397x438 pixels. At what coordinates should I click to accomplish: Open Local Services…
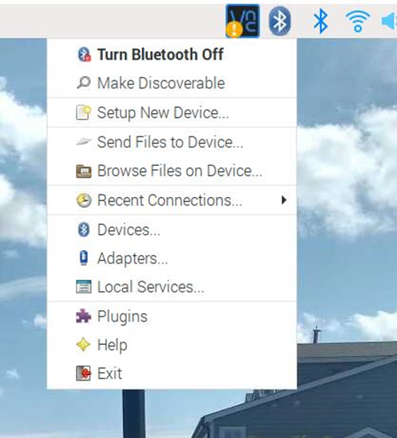172,287
